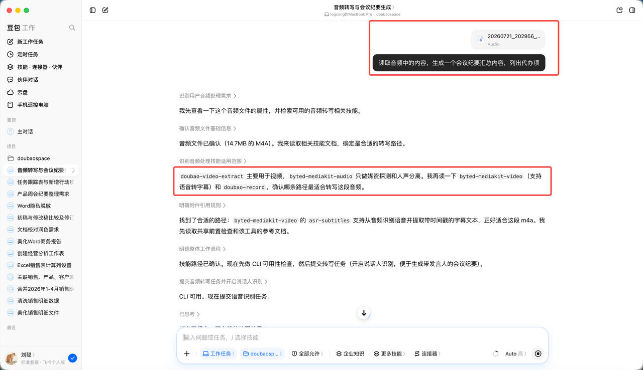Click the top-right window layout icon
643x370 pixels.
click(619, 10)
